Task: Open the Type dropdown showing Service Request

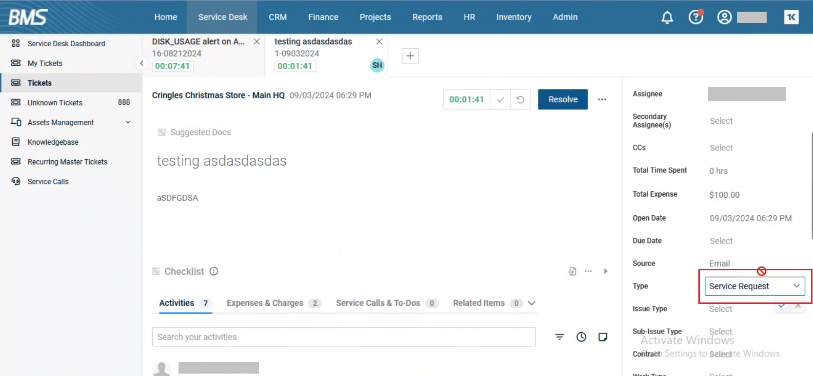Action: [x=754, y=286]
